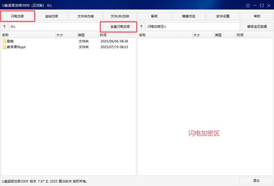
Task: Sort right list by 类型 column
Action: point(225,35)
